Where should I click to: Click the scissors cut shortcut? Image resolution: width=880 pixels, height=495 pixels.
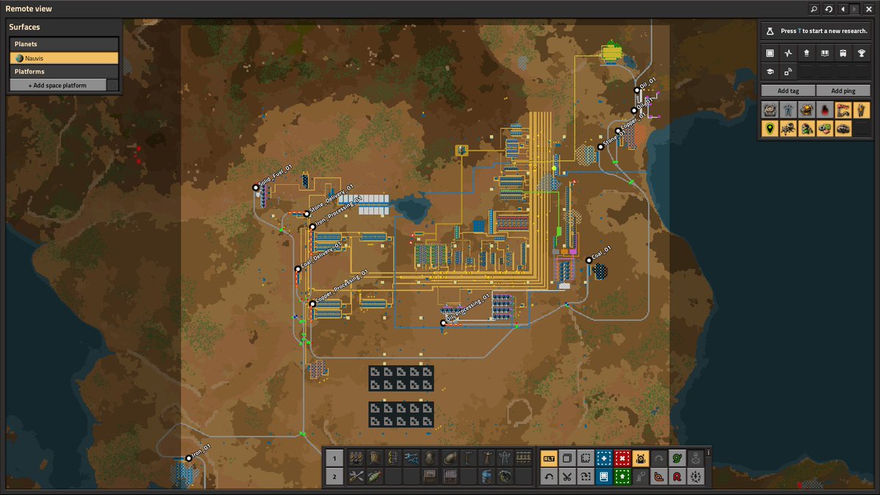pos(566,477)
